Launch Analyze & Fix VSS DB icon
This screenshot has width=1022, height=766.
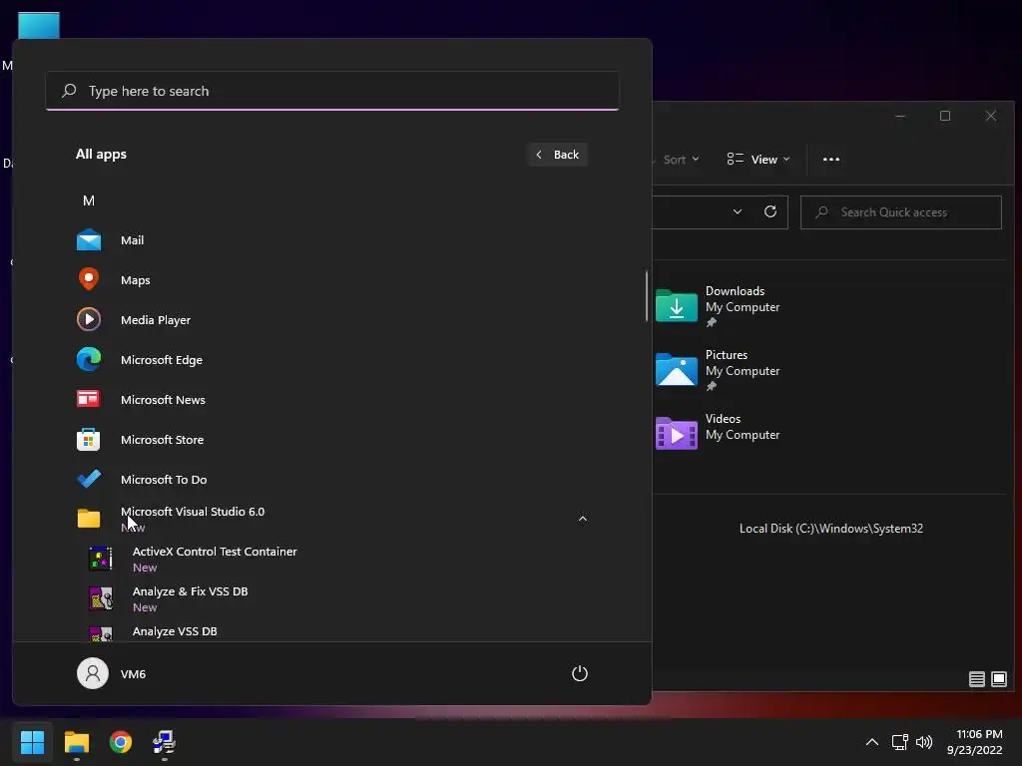(x=101, y=598)
